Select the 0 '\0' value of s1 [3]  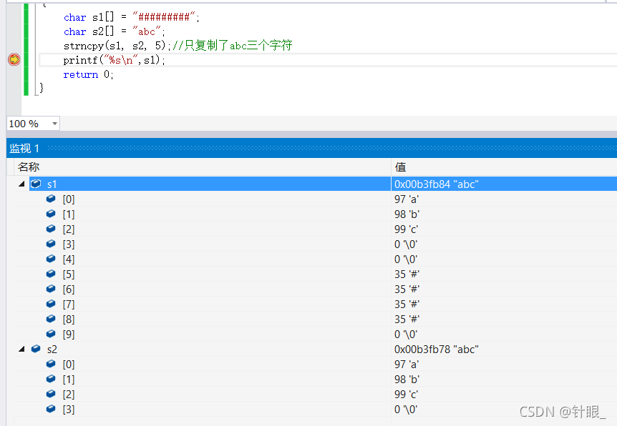point(406,244)
